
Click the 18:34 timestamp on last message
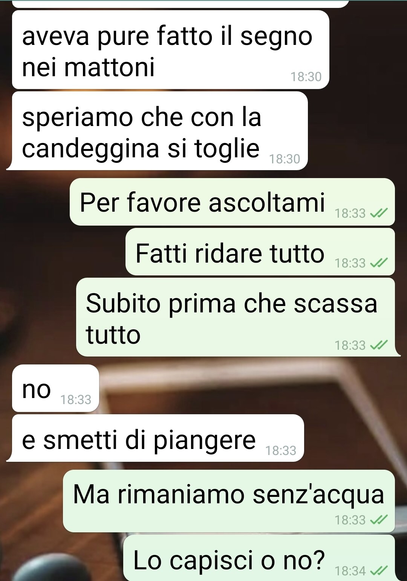click(x=350, y=571)
